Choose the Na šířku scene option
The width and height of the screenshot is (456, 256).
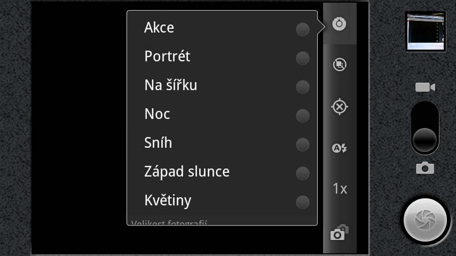(x=222, y=85)
